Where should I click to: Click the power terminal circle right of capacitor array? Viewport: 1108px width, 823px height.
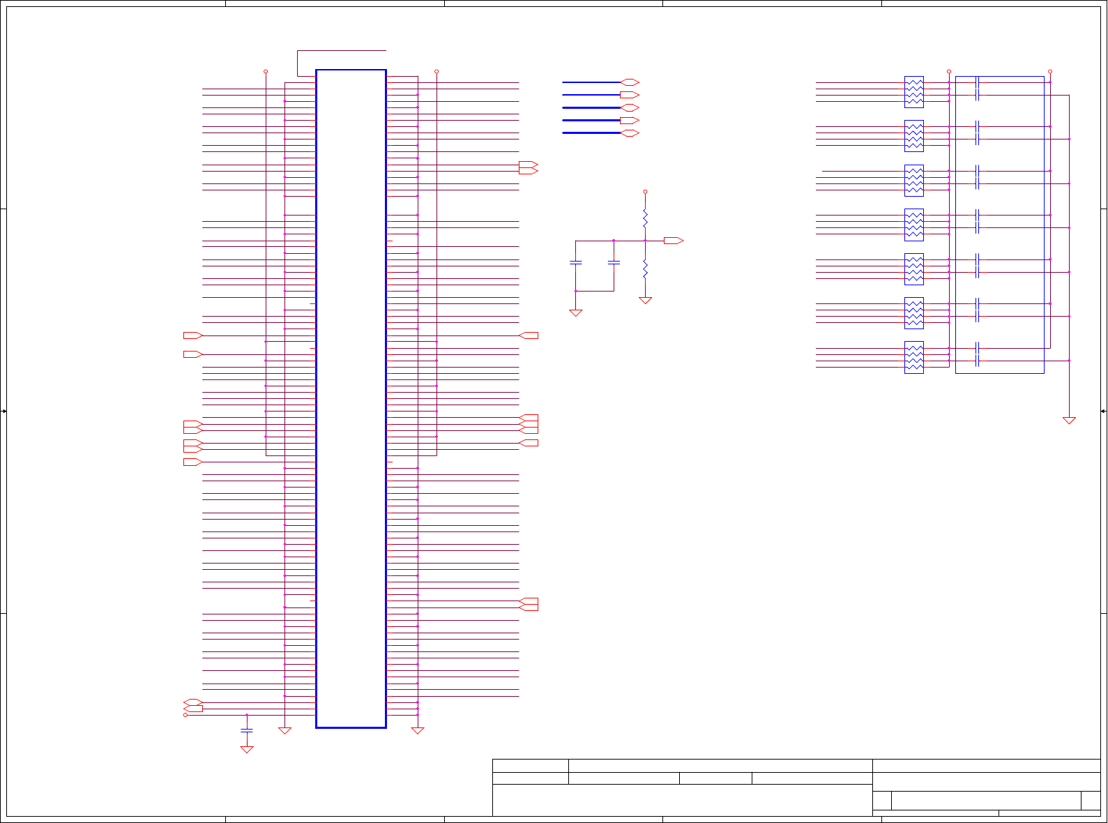pyautogui.click(x=1050, y=71)
